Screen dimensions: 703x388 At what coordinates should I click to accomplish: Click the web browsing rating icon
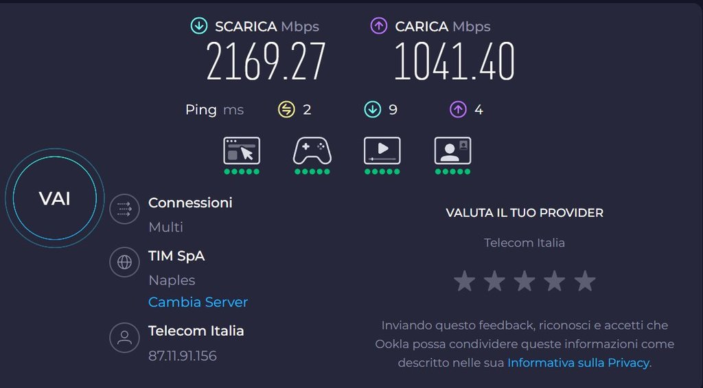pyautogui.click(x=242, y=150)
